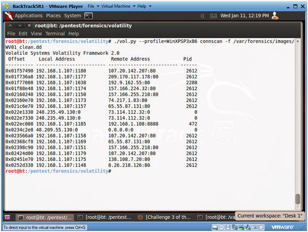Switch to the [root@bt: /va taskbar window

216,217
